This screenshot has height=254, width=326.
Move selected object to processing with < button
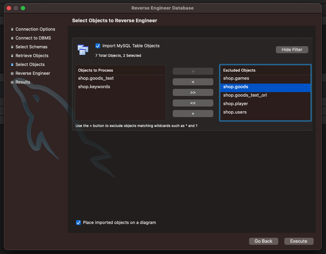[193, 82]
